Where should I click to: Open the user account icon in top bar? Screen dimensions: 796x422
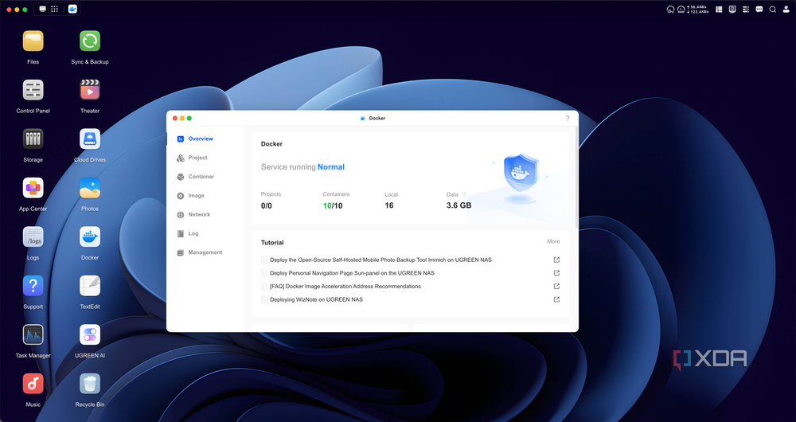pos(786,9)
